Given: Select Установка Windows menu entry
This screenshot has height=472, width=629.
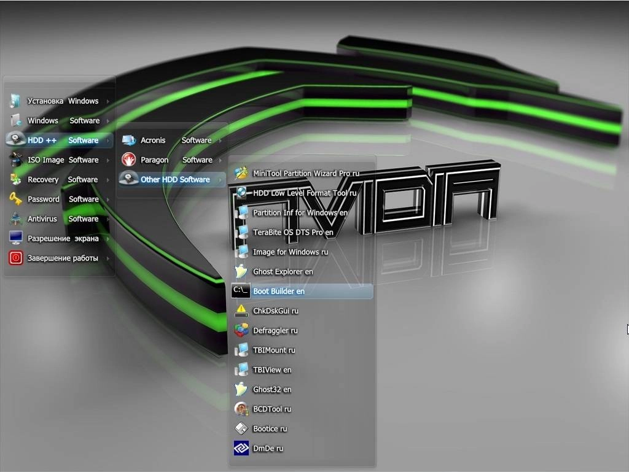Looking at the screenshot, I should (x=60, y=101).
